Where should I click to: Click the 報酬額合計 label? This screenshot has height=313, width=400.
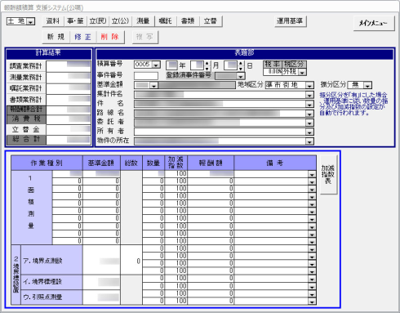coord(26,110)
